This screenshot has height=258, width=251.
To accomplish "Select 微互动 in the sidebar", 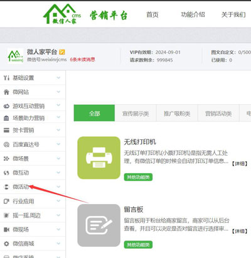I will click(x=21, y=173).
